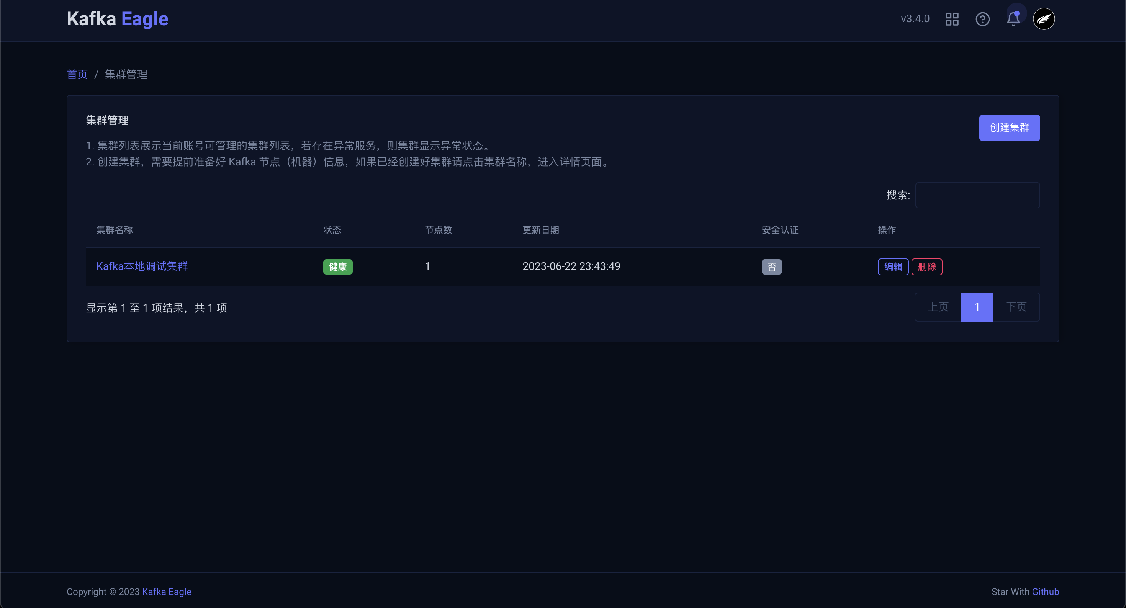
Task: Focus the 搜索 search input field
Action: pyautogui.click(x=977, y=195)
